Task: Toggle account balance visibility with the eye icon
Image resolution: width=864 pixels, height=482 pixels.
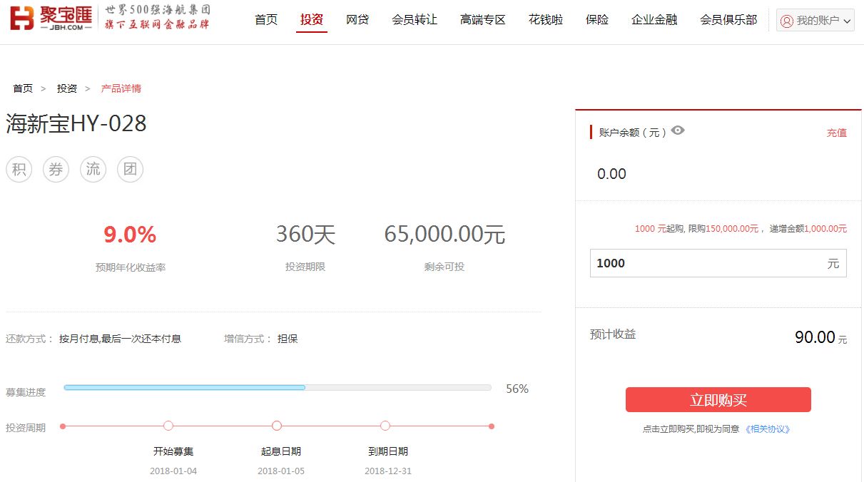Action: 676,130
